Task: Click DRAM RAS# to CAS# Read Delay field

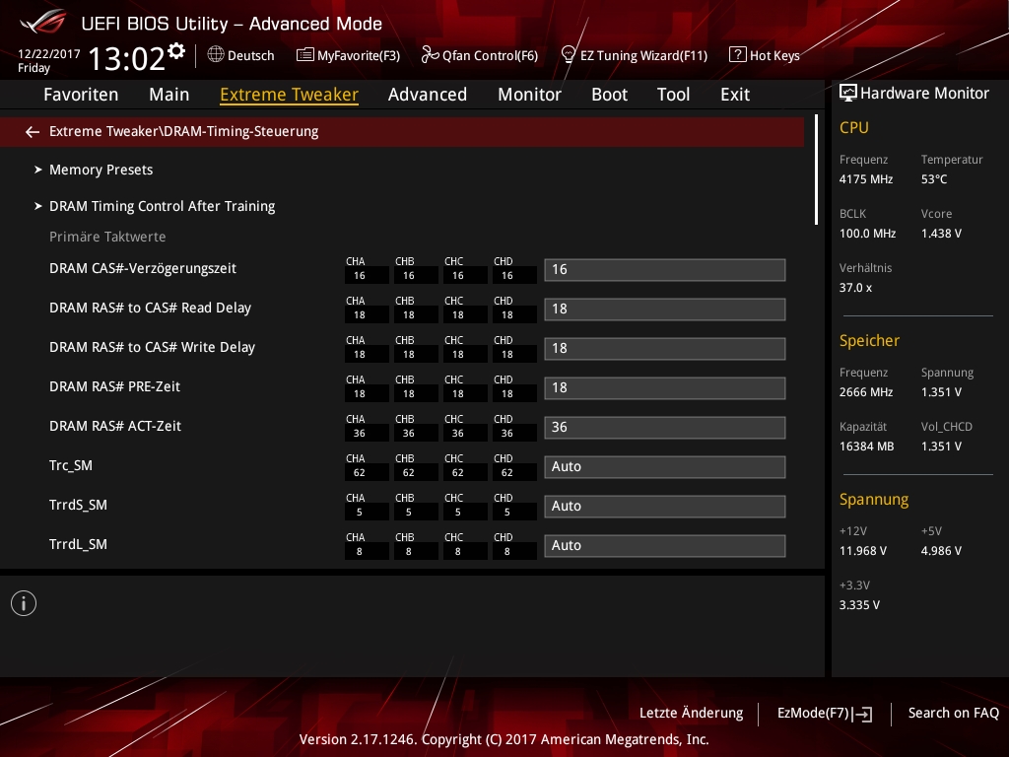Action: (665, 309)
